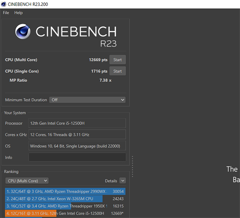The height and width of the screenshot is (218, 240).
Task: Expand the ranking Details arrow
Action: click(x=123, y=181)
